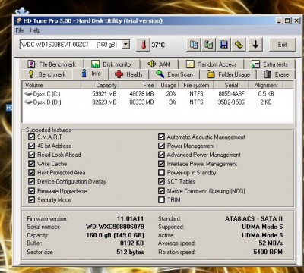Open the Erase tab

(276, 74)
